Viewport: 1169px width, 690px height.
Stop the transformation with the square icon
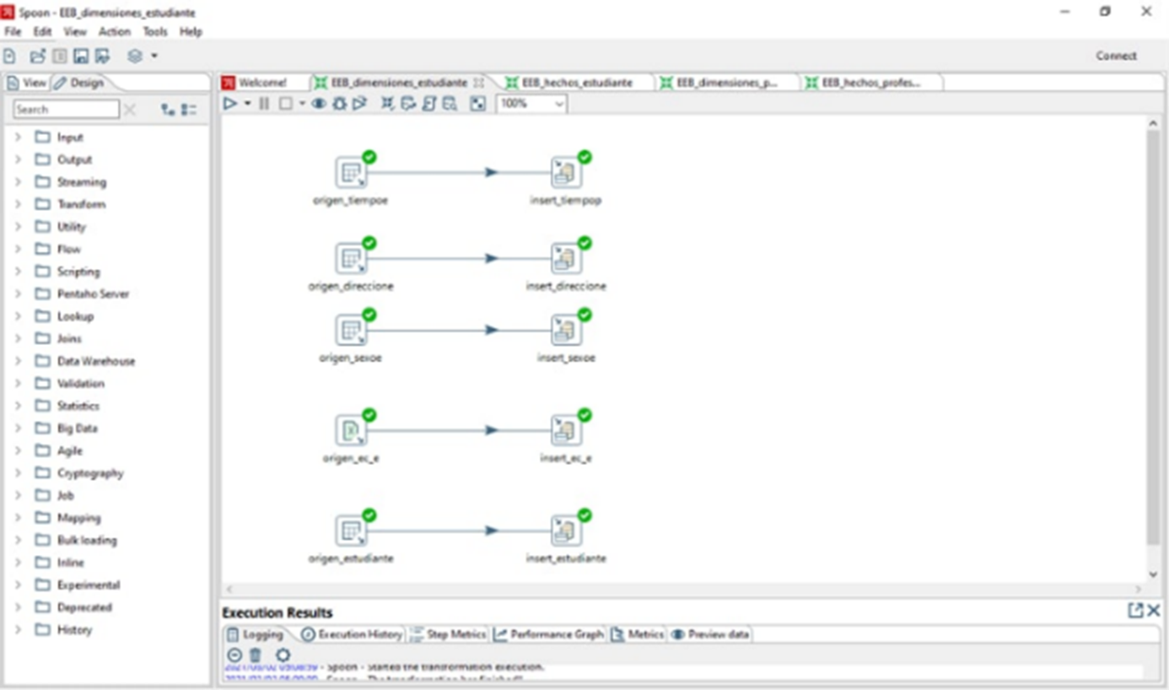[285, 103]
